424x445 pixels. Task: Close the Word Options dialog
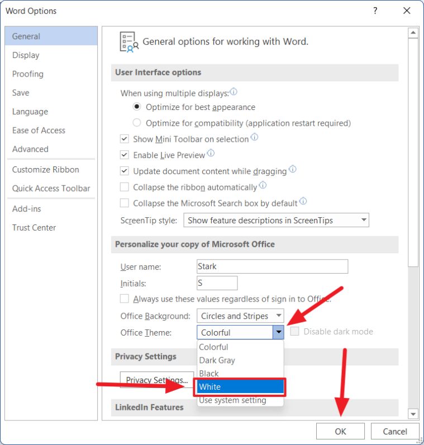[x=407, y=11]
